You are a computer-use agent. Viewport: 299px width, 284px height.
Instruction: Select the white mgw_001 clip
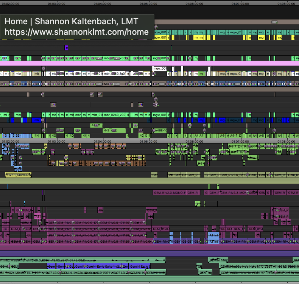[159, 69]
